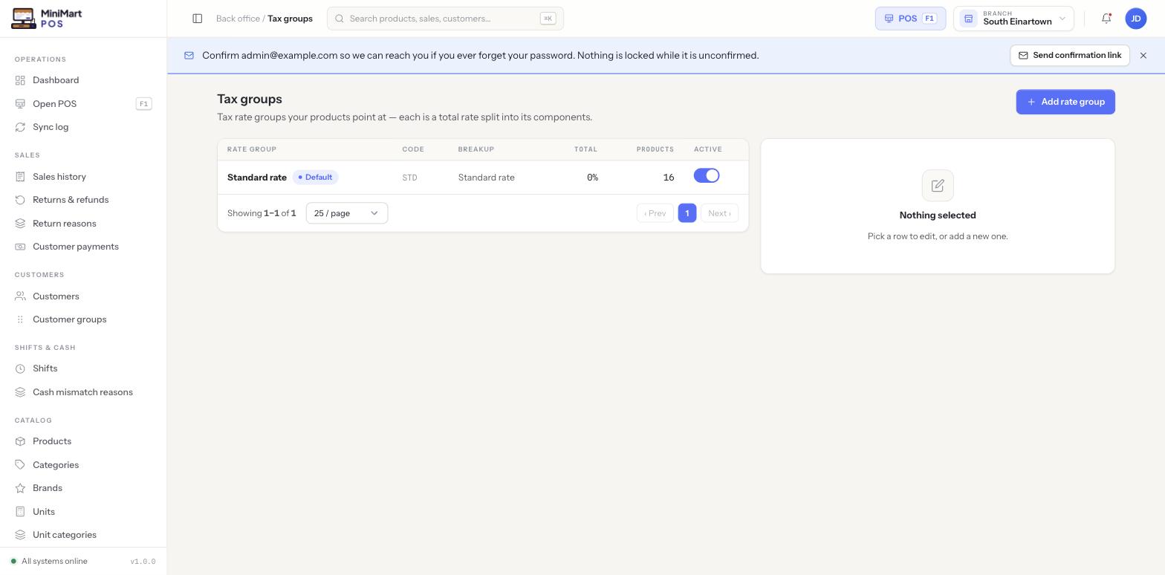Viewport: 1165px width, 575px height.
Task: Click All systems online status
Action: click(x=49, y=562)
